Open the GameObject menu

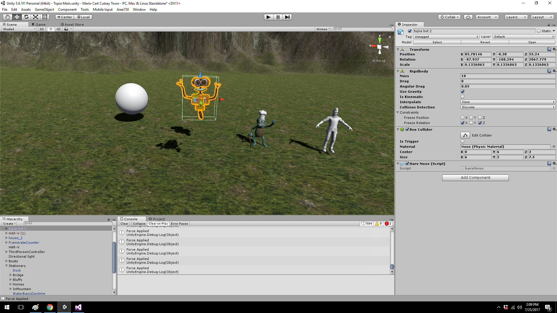44,10
